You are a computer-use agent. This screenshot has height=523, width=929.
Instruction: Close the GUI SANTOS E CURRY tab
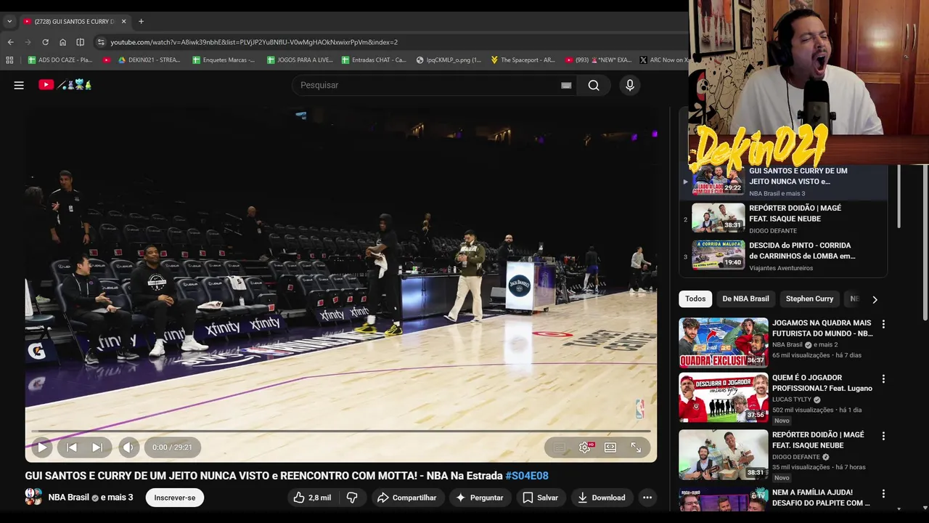(x=123, y=22)
